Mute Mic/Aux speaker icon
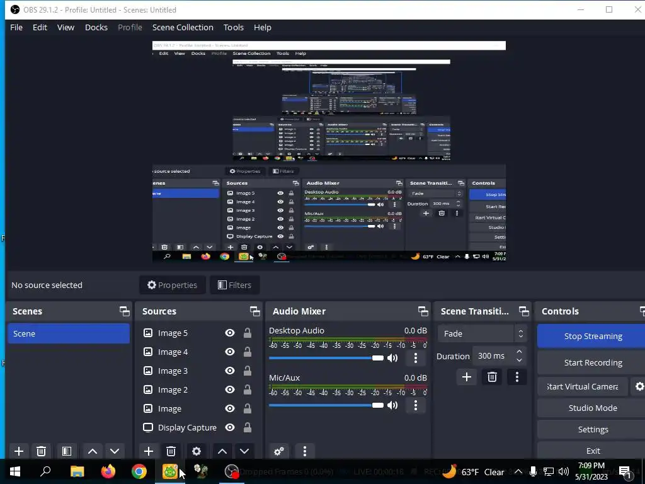This screenshot has height=484, width=645. [393, 405]
